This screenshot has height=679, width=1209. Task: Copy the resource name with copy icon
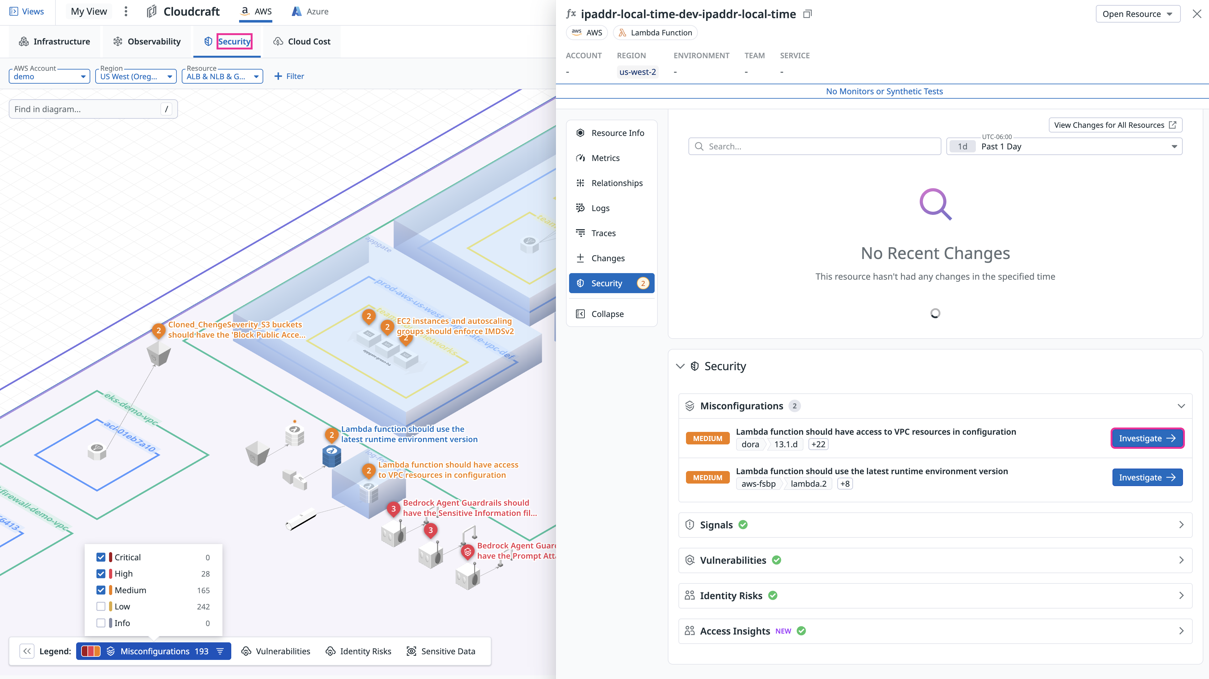(x=807, y=14)
